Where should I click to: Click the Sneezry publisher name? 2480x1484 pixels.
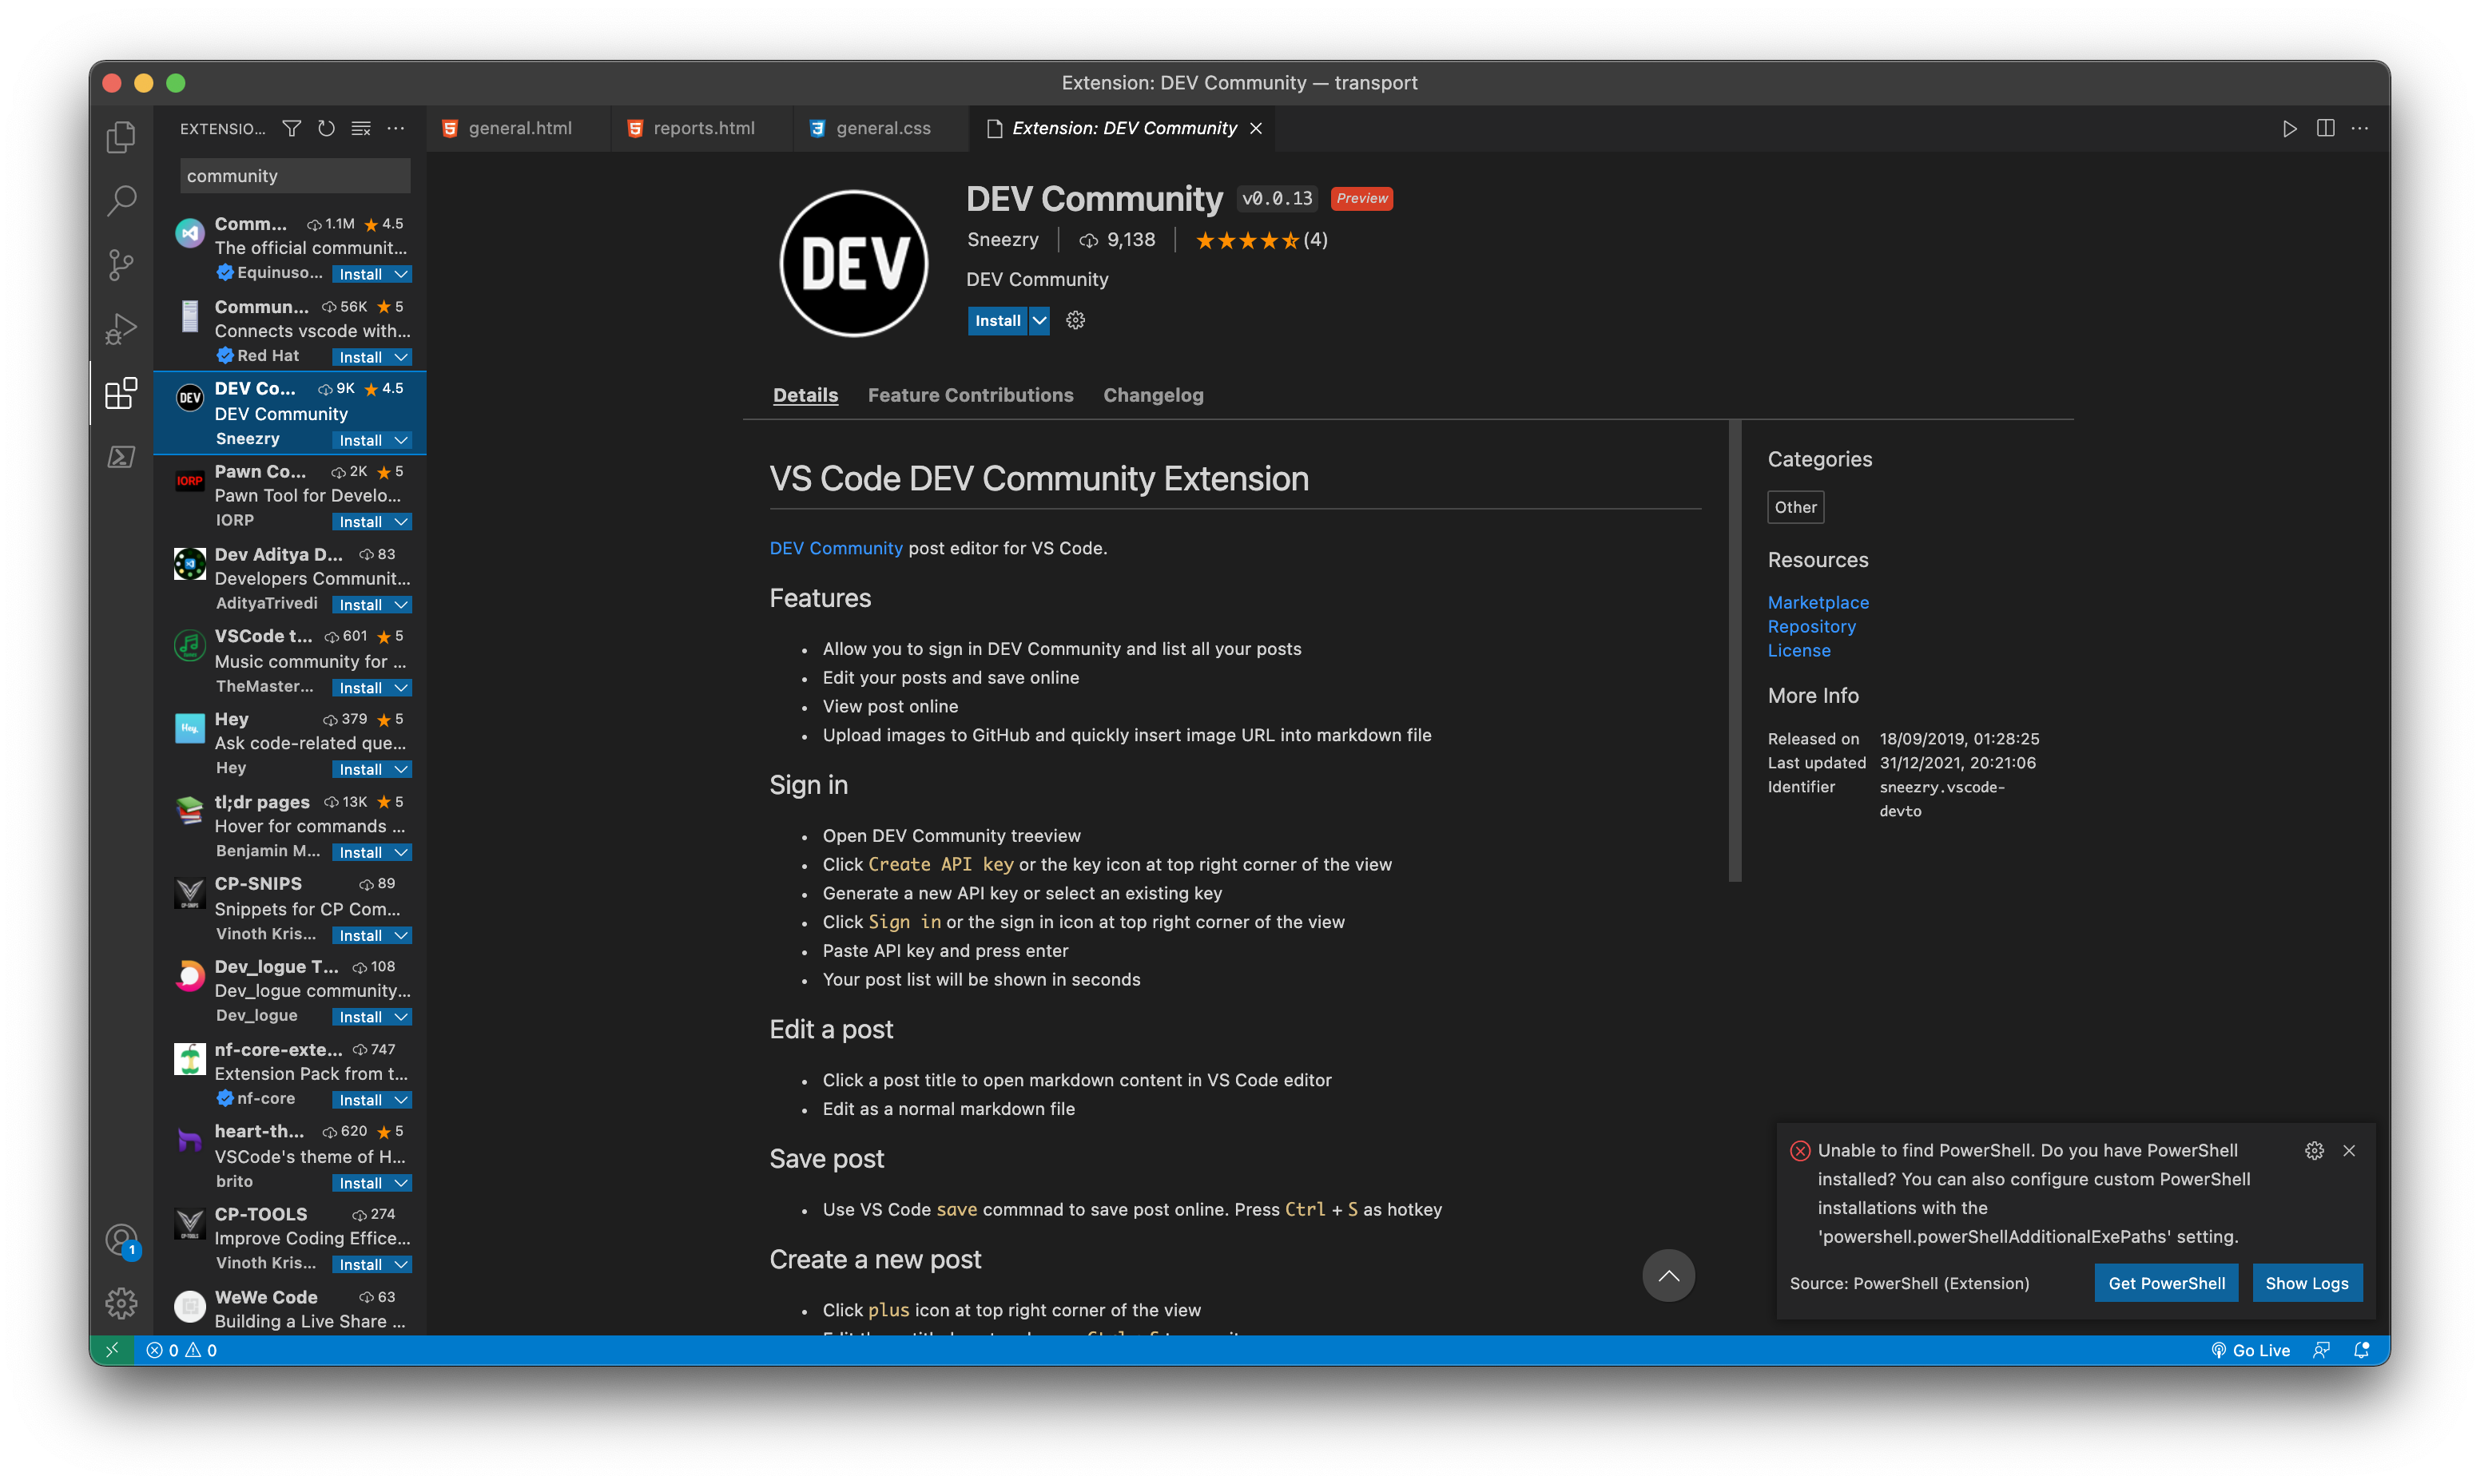tap(1002, 239)
